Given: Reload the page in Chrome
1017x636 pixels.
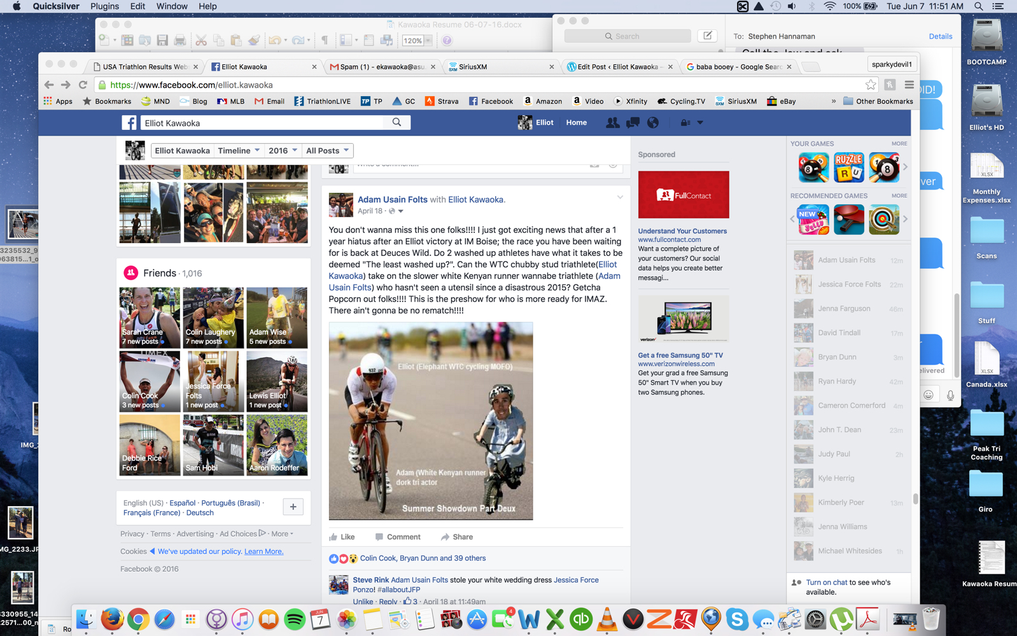Looking at the screenshot, I should tap(83, 85).
